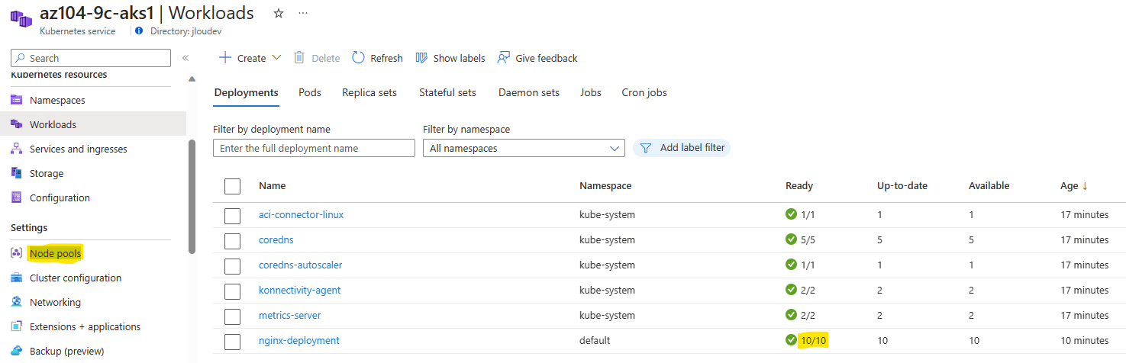Click the Add label filter button

(682, 148)
